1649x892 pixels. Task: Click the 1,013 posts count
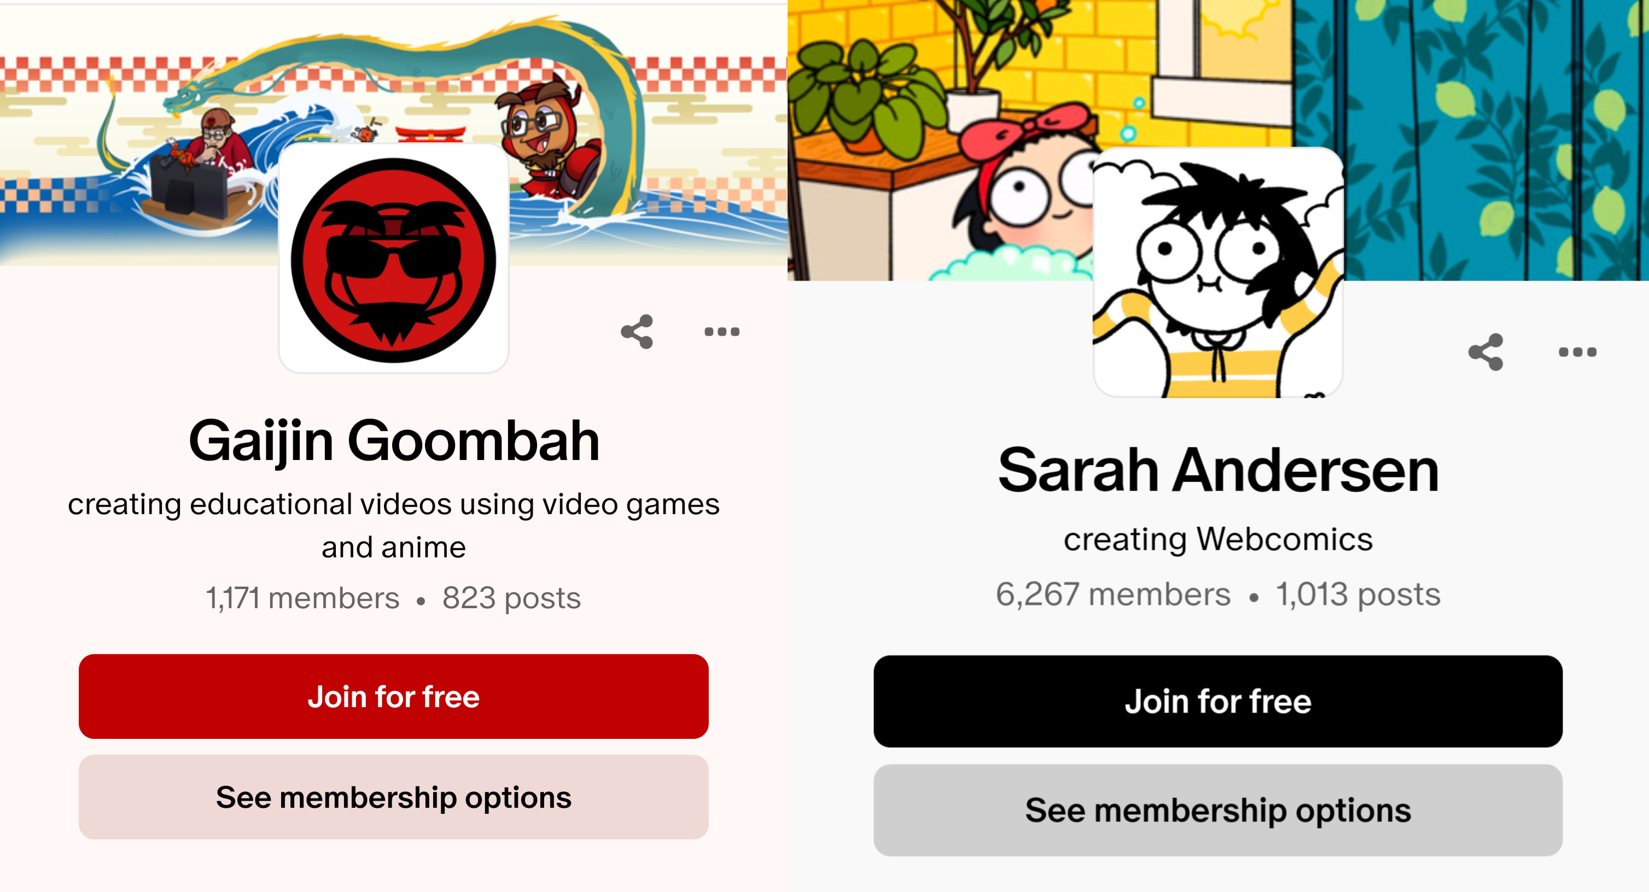[1359, 594]
